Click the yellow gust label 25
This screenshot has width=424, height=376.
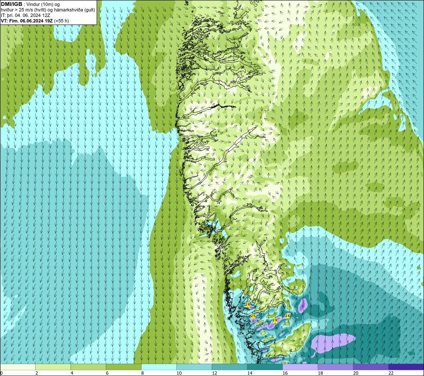pyautogui.click(x=253, y=316)
